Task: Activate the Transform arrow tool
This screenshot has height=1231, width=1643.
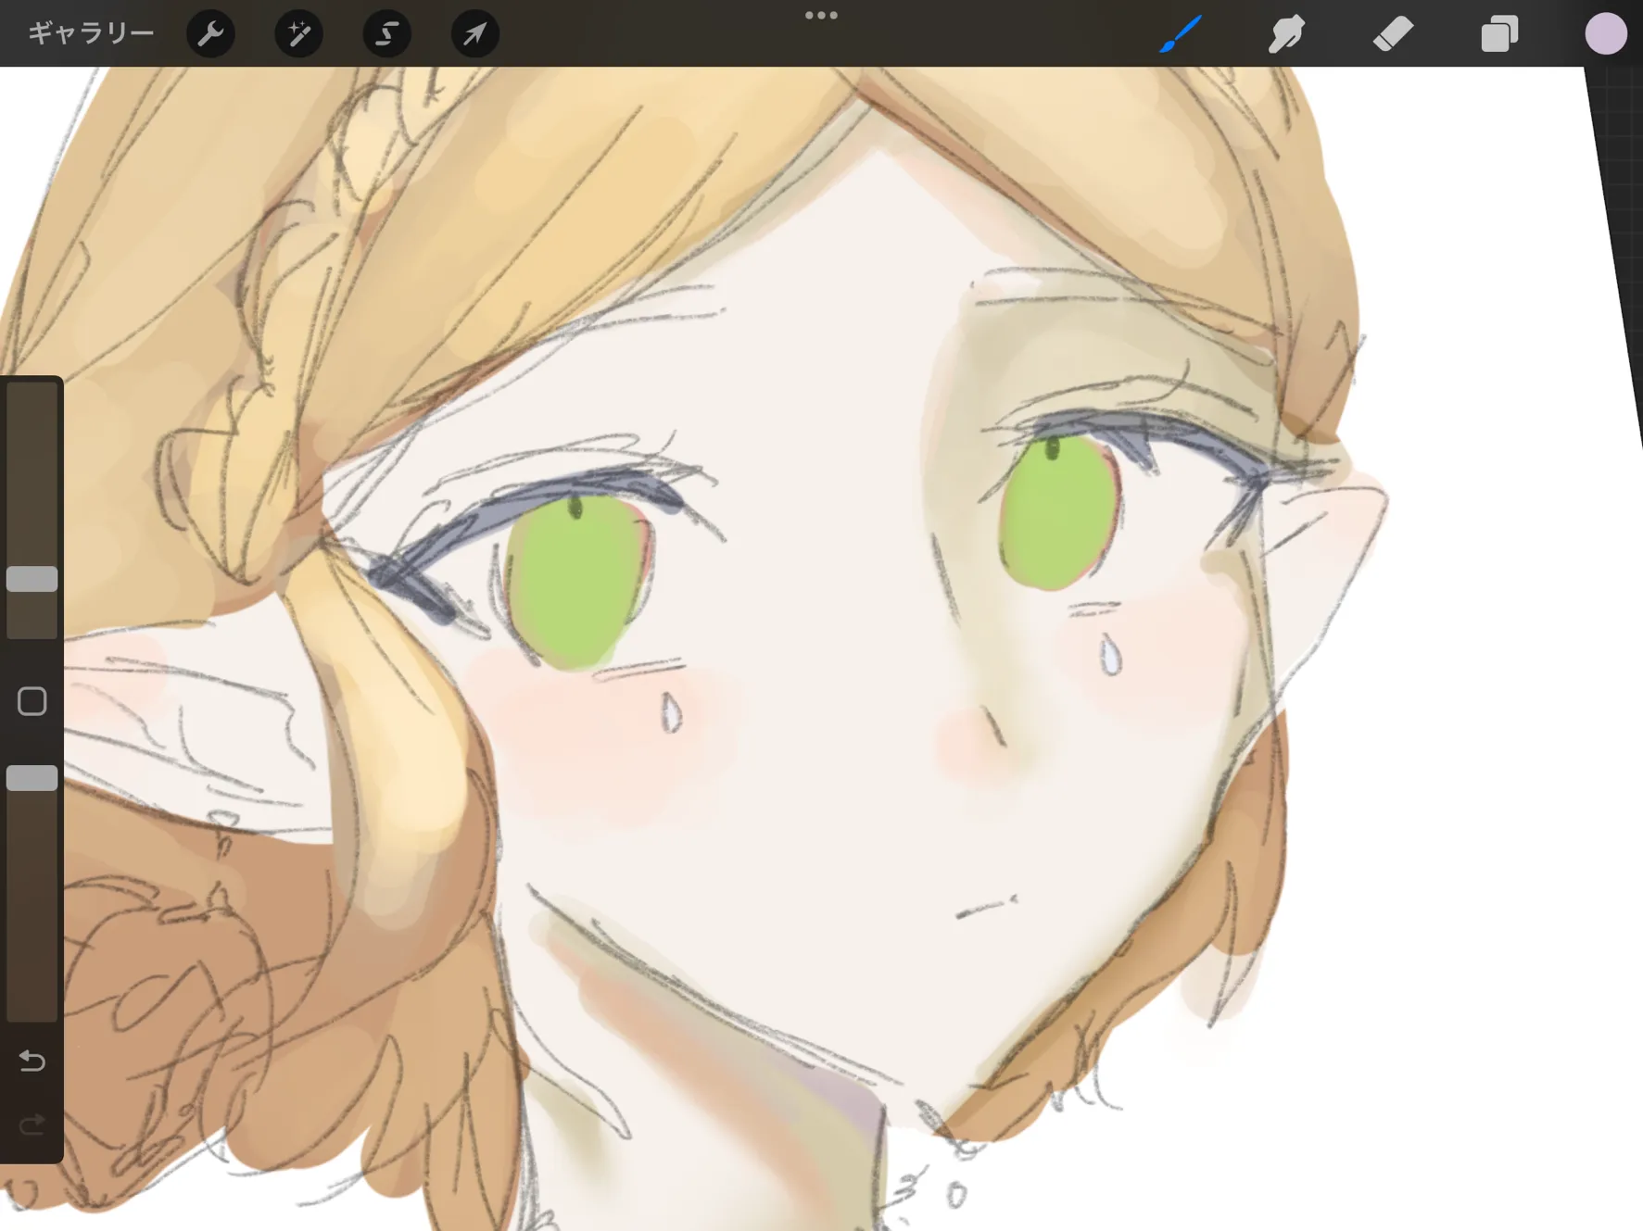Action: click(x=474, y=34)
